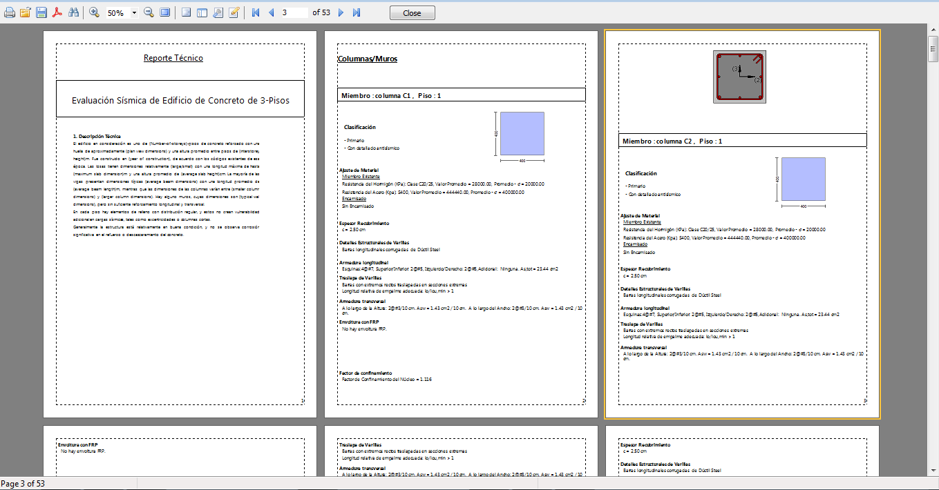The height and width of the screenshot is (490, 939).
Task: Advance to the next page
Action: [341, 12]
